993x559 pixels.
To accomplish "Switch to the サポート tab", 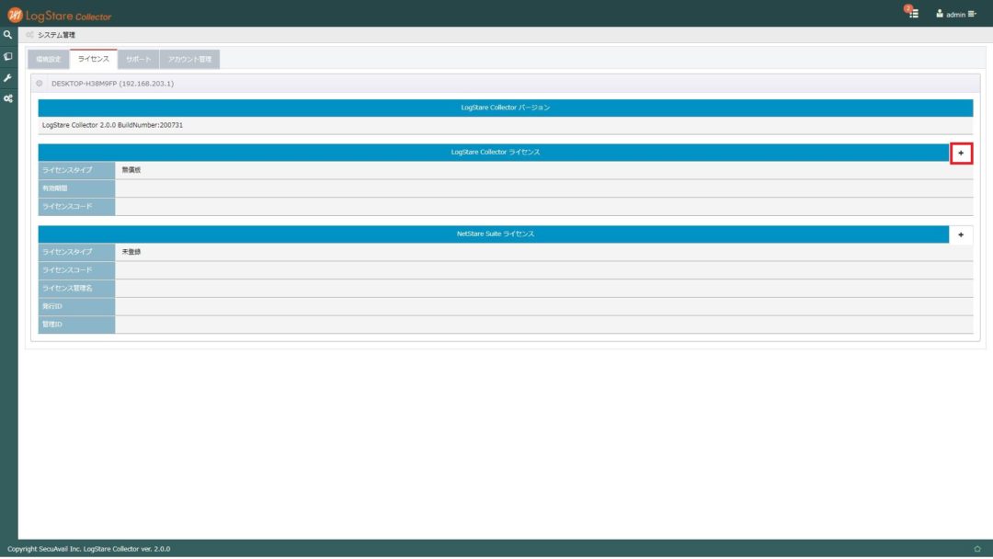I will pos(138,59).
